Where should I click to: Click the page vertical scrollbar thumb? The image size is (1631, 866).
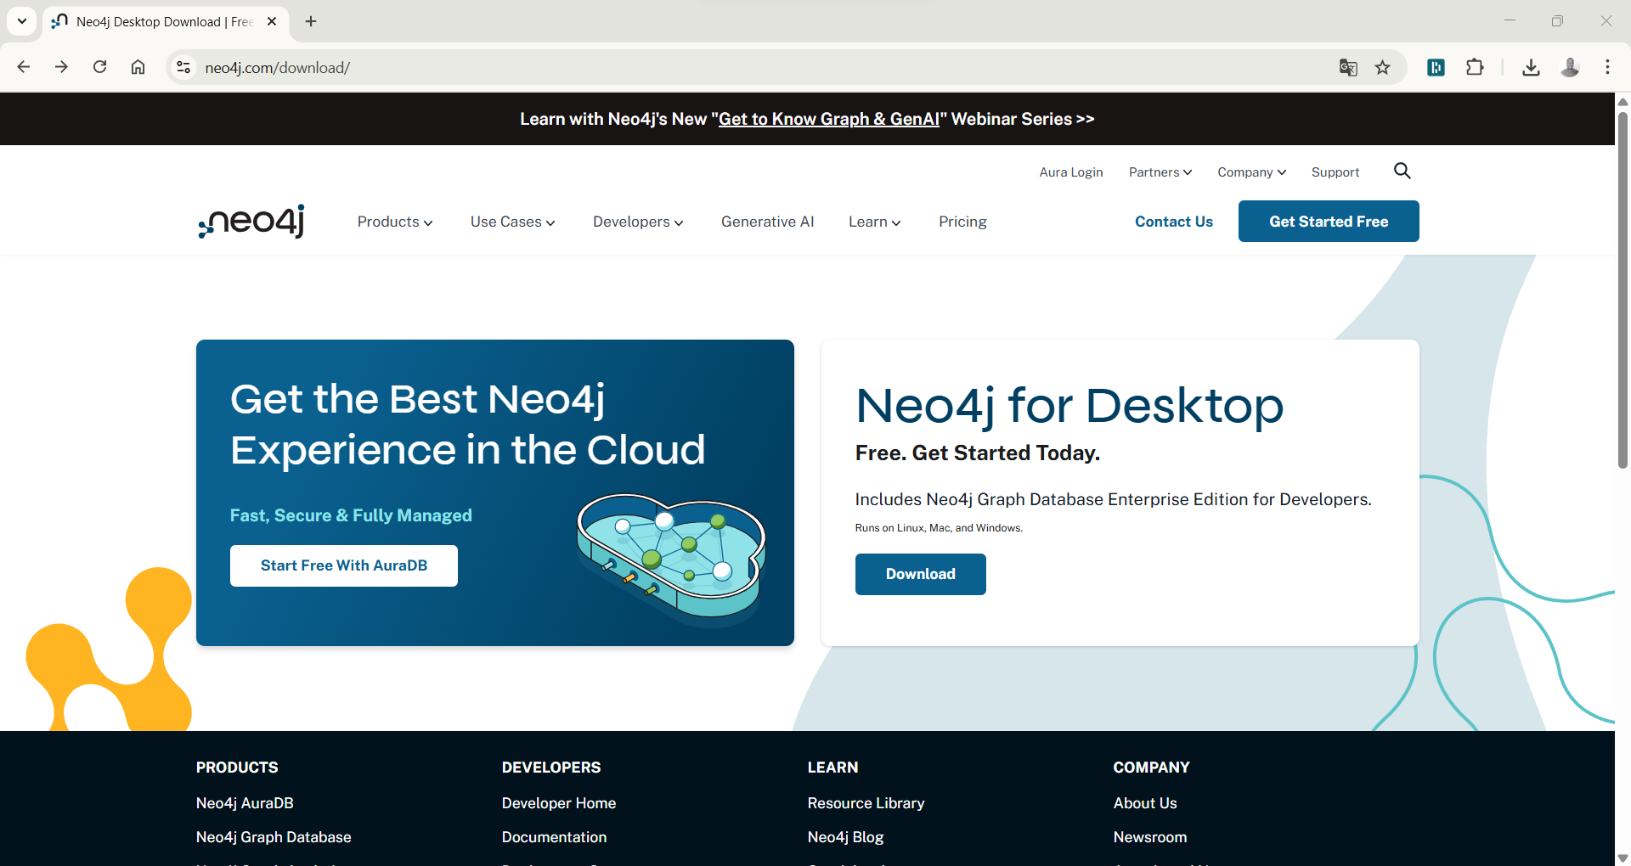pos(1623,289)
